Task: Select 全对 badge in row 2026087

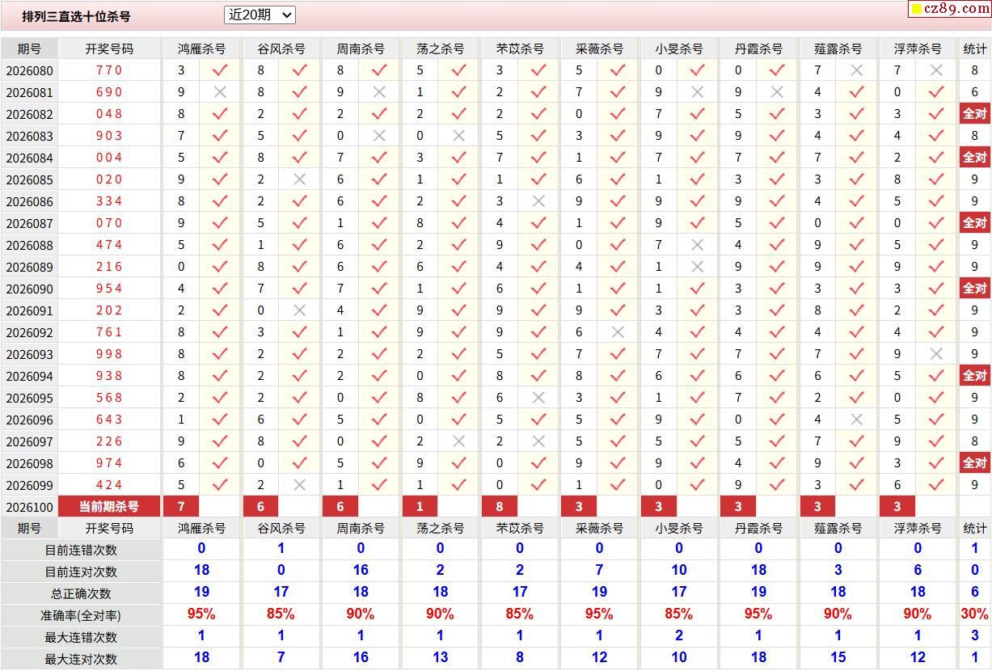Action: pos(975,223)
